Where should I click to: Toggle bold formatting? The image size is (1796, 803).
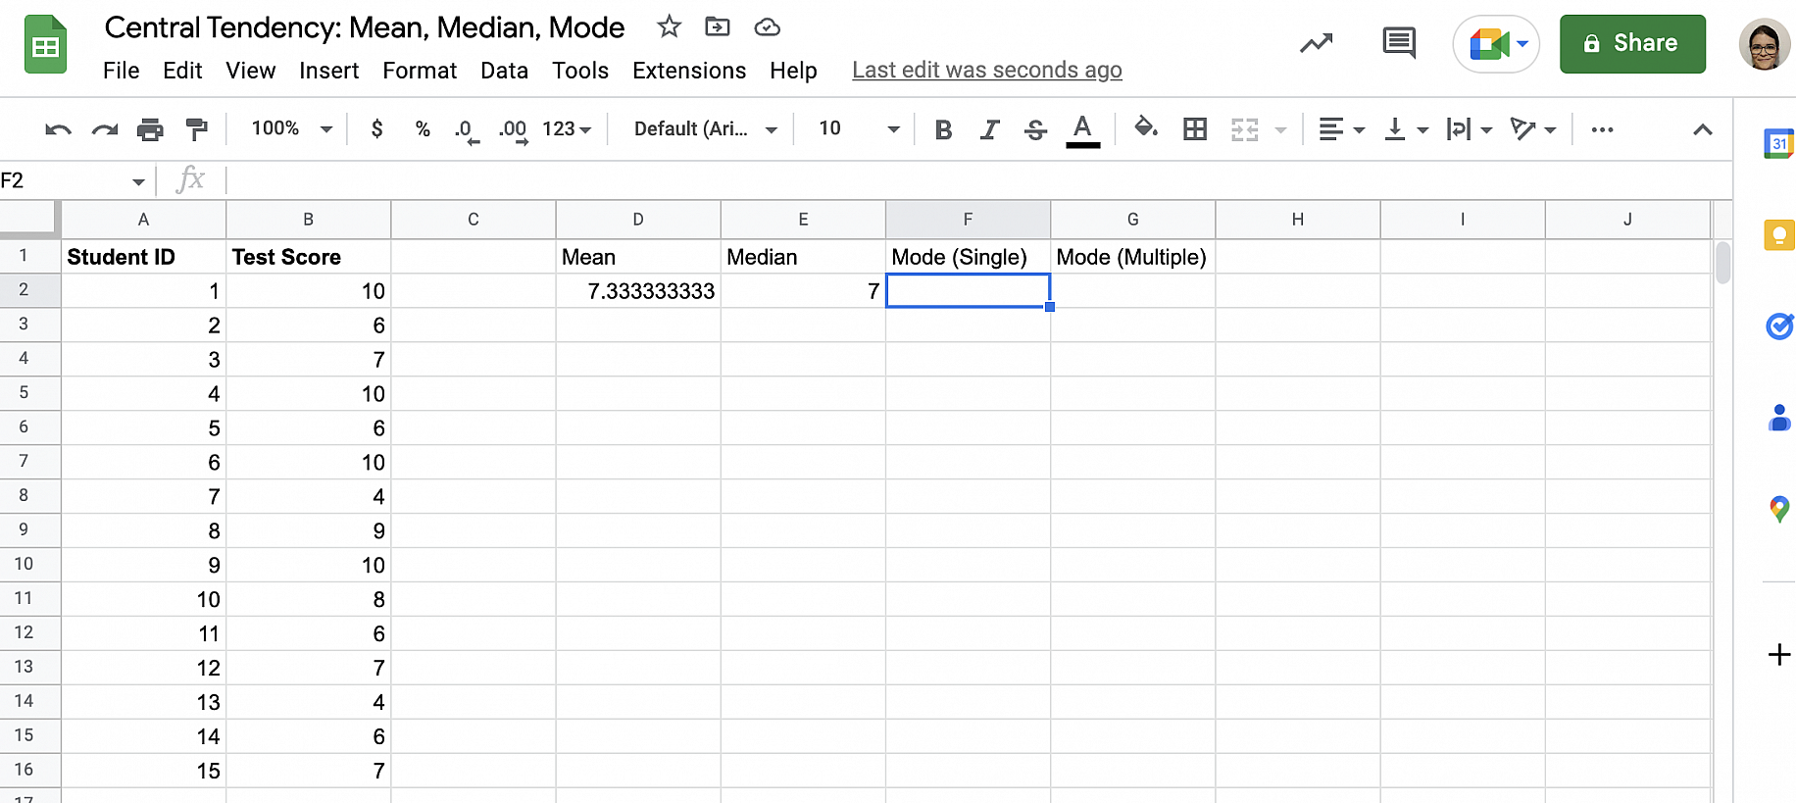pyautogui.click(x=943, y=129)
